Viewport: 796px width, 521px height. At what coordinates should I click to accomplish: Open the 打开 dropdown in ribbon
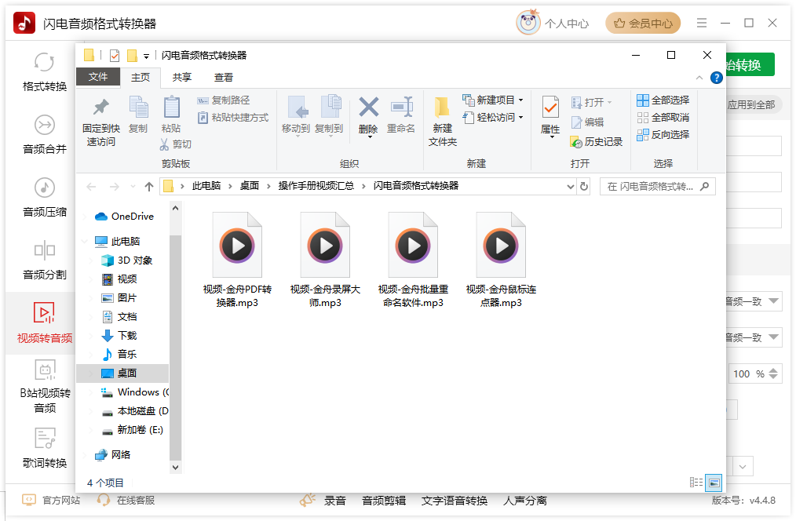tap(591, 103)
